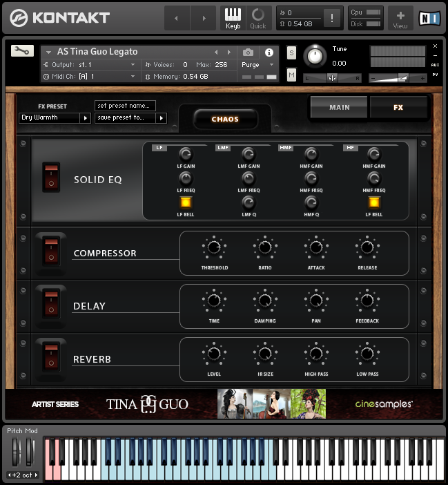Viewport: 448px width, 485px height.
Task: Click the LF GAIN knob
Action: point(186,154)
